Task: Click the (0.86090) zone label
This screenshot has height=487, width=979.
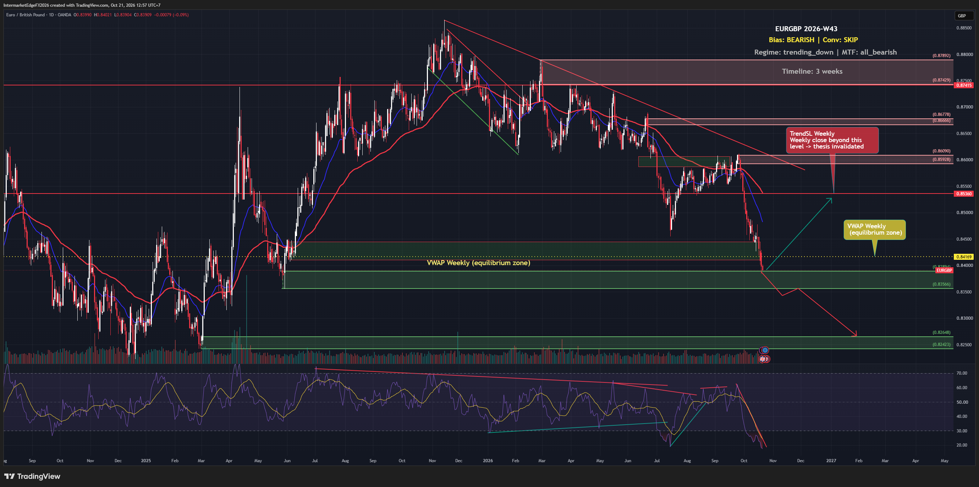Action: pos(941,151)
